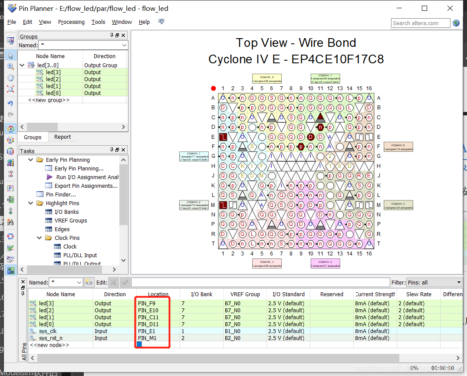Pin the Groups panel with pushpin icon
The image size is (467, 376).
(x=112, y=35)
